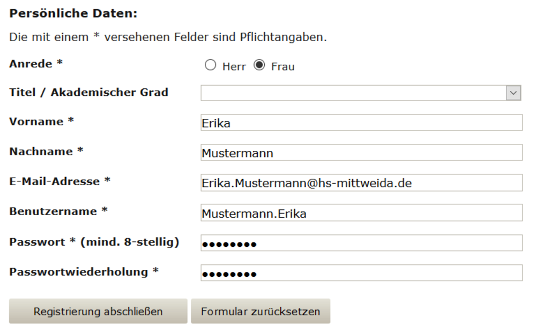The image size is (536, 334).
Task: Click the Benutzername field with Mustermann.Erika
Action: coord(361,212)
